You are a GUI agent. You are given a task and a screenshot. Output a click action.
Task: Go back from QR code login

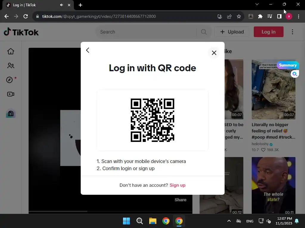(x=88, y=50)
